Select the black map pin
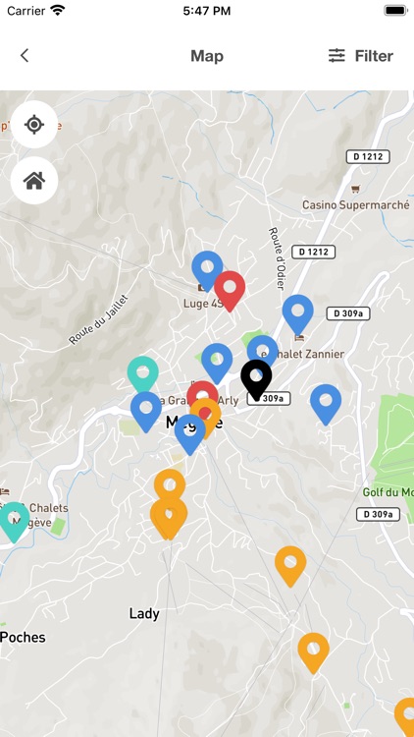The height and width of the screenshot is (737, 414). 256,379
